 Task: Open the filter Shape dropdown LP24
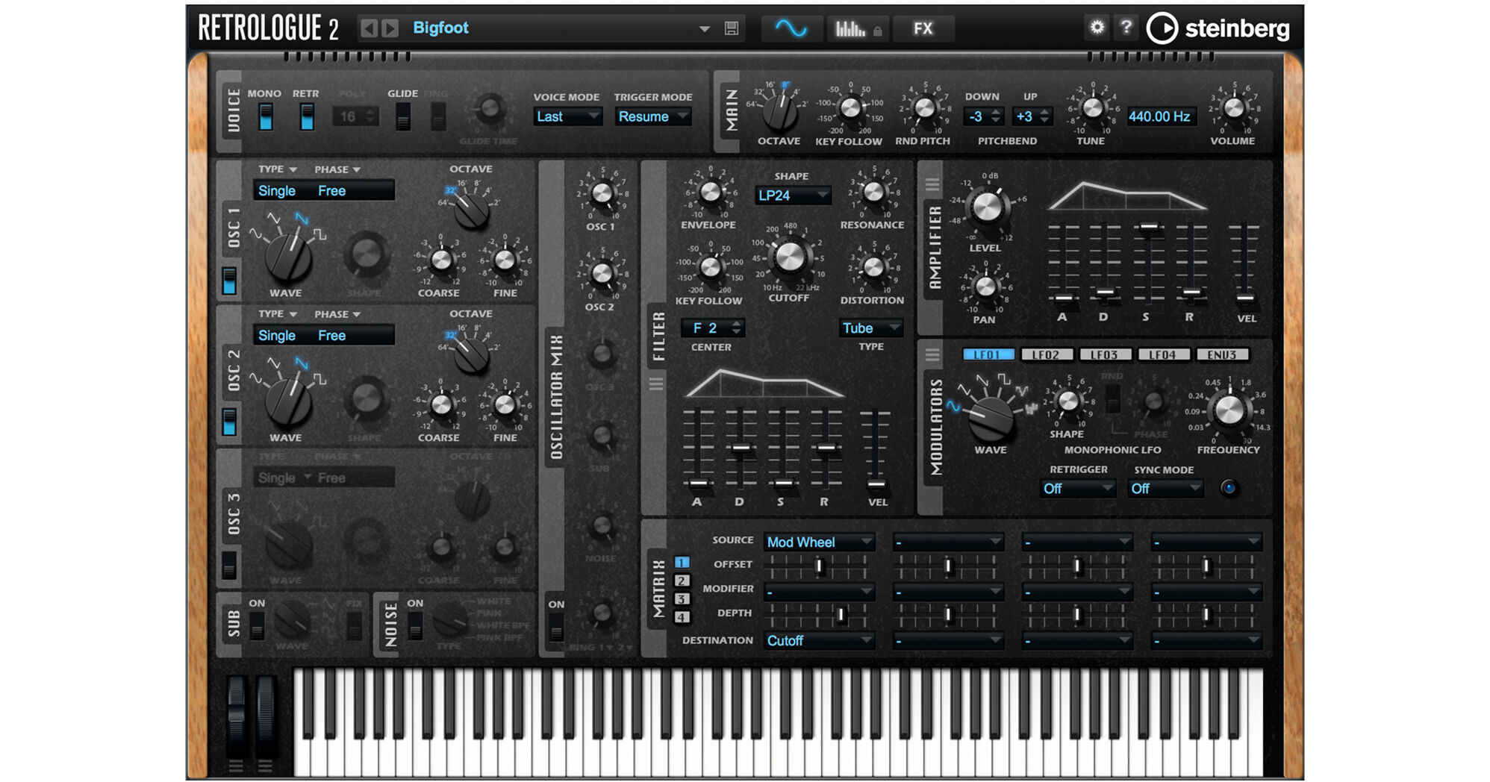coord(792,195)
